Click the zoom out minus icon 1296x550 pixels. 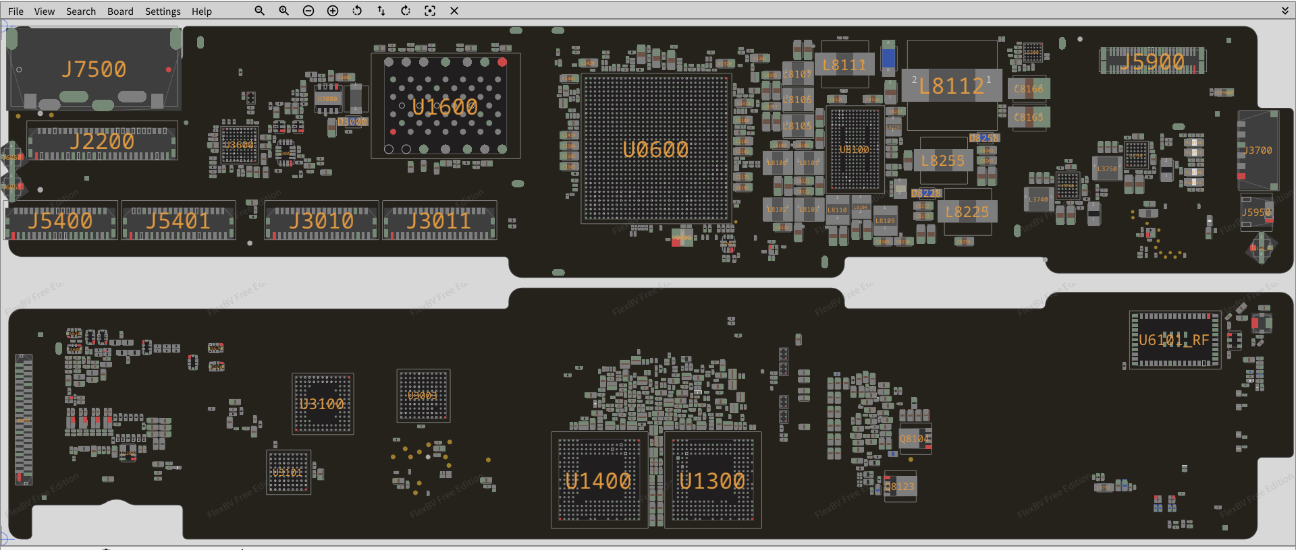[308, 11]
